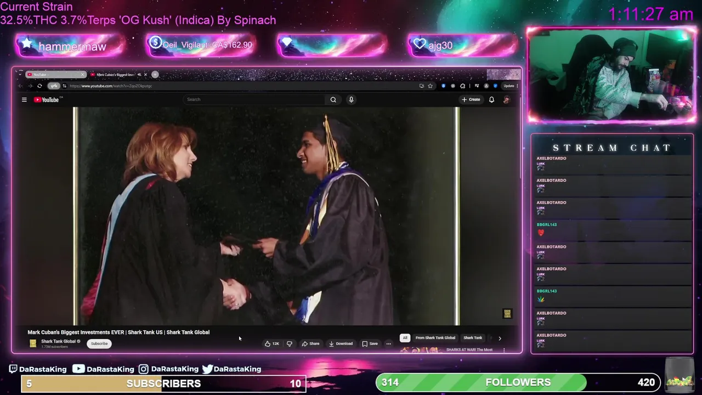Viewport: 702px width, 395px height.
Task: Click the YouTube search magnifier button
Action: (x=333, y=99)
